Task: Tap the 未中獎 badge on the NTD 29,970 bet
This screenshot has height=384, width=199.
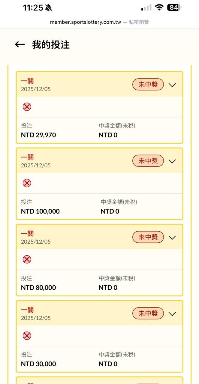Action: pos(148,85)
